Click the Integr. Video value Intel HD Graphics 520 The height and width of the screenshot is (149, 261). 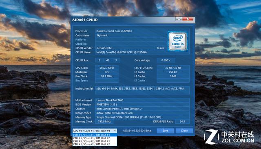pos(142,113)
